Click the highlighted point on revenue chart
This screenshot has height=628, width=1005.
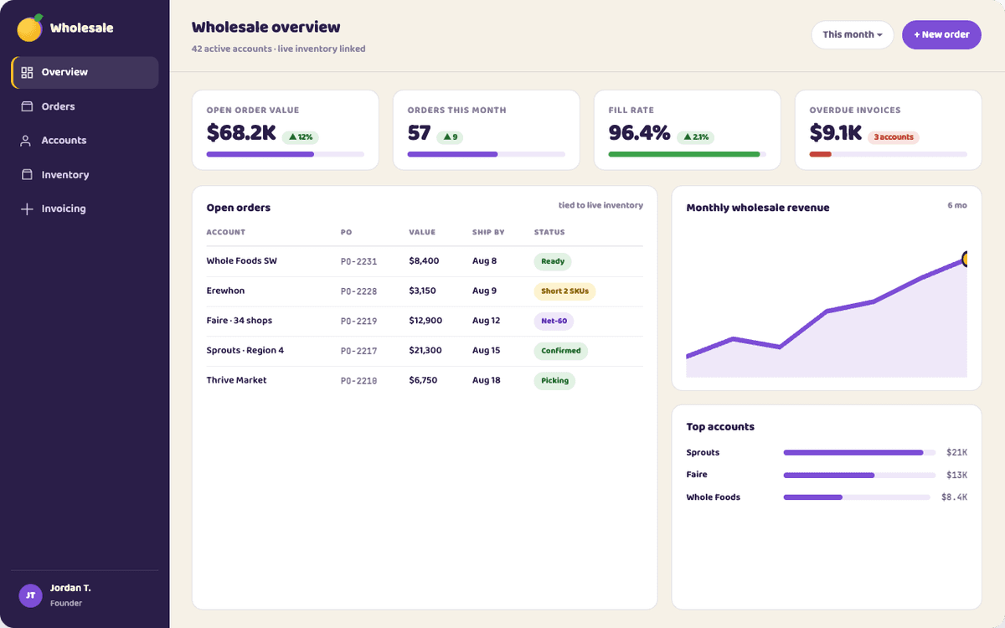(x=966, y=260)
